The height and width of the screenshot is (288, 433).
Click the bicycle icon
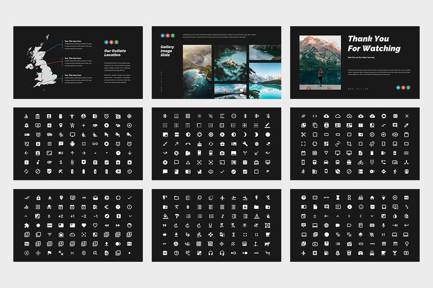(360, 162)
